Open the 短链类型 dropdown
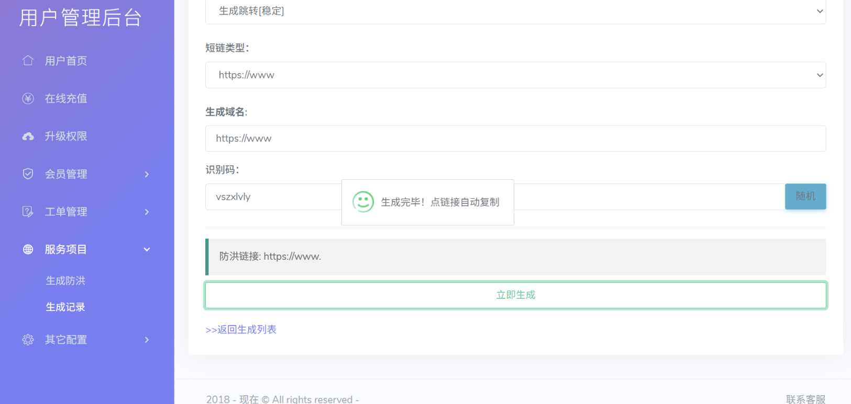 [x=515, y=75]
